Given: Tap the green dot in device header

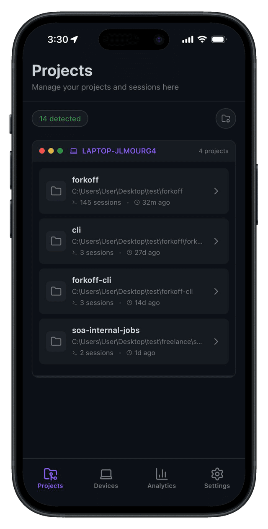Looking at the screenshot, I should (60, 151).
